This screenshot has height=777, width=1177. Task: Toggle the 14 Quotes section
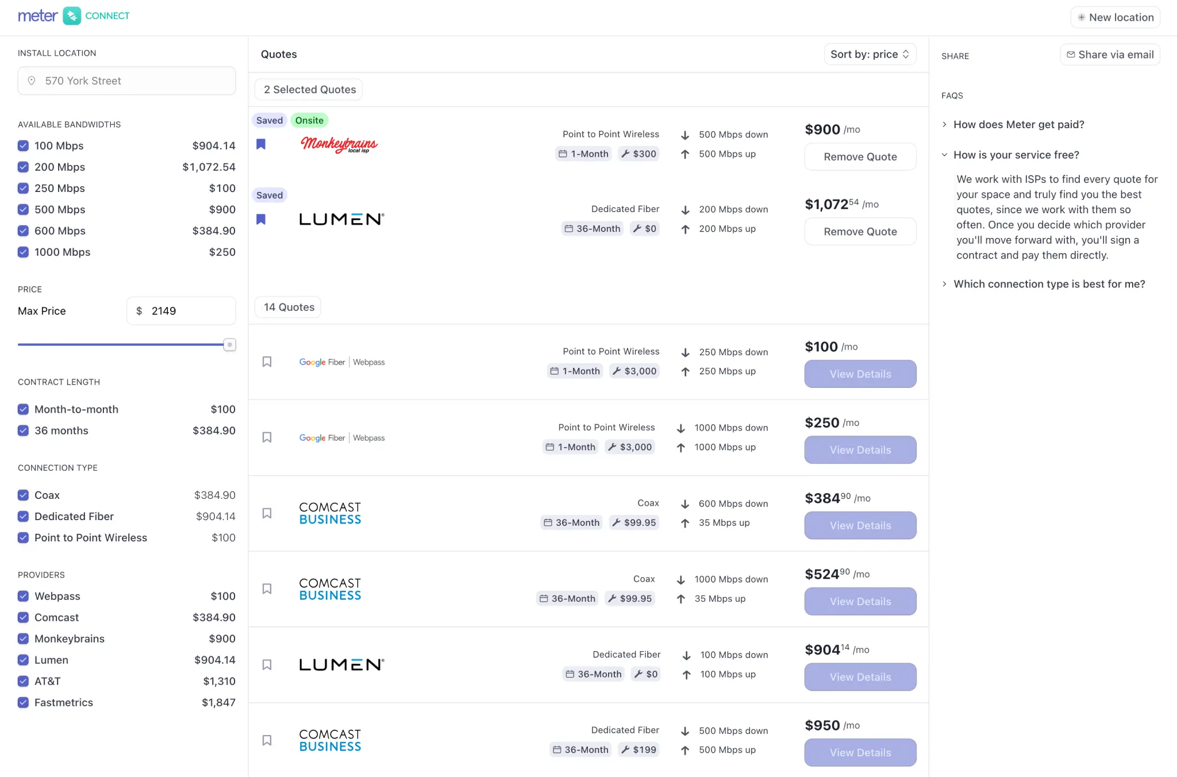click(x=288, y=307)
